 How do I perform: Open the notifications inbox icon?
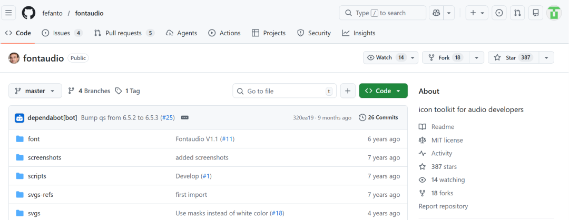coord(535,13)
